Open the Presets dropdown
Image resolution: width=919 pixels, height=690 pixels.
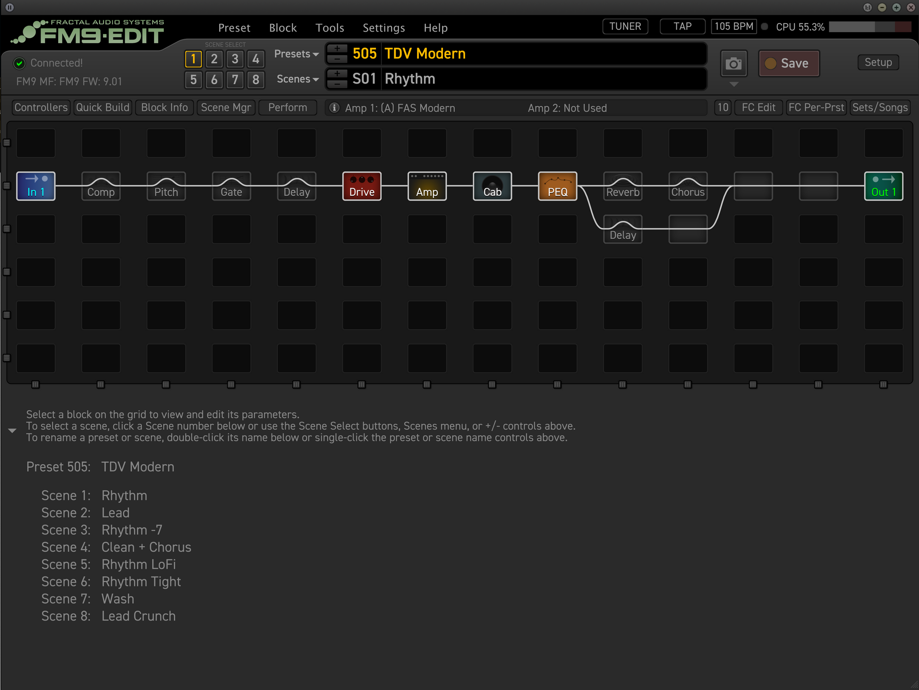point(296,54)
